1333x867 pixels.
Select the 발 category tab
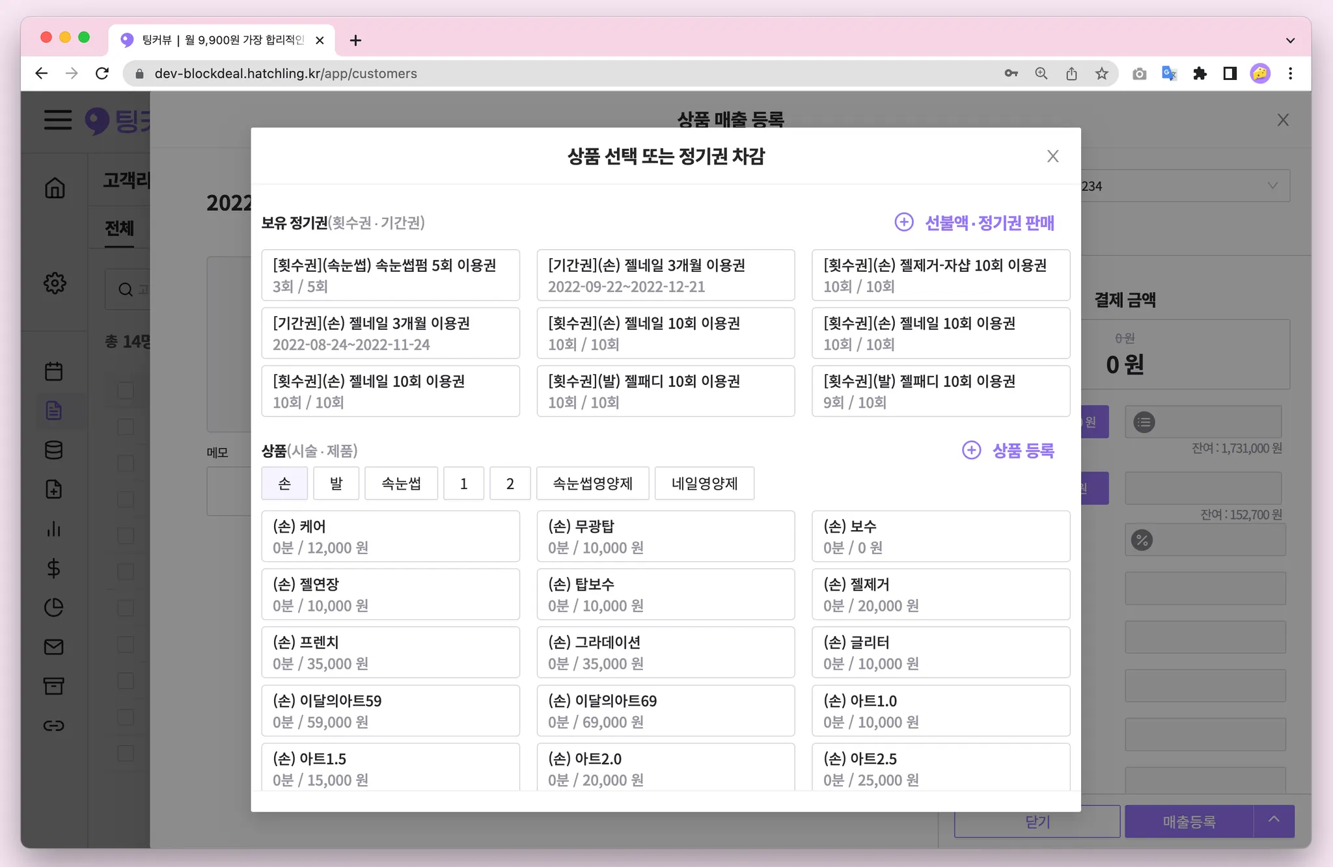click(336, 483)
